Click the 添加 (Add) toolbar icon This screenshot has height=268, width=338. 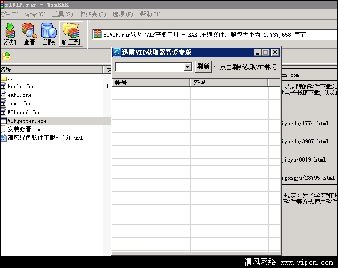coord(10,34)
